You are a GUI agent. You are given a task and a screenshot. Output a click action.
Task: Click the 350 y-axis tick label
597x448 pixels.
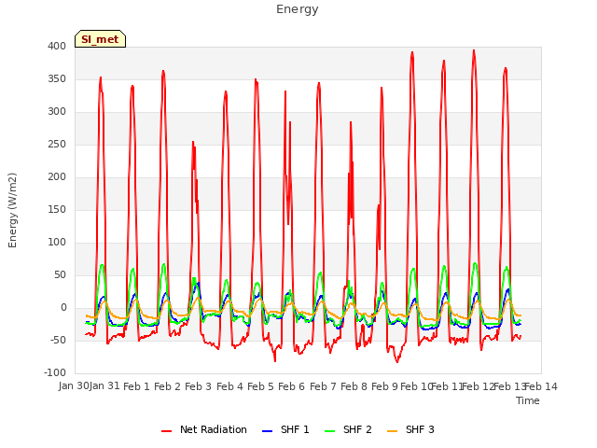tap(57, 78)
